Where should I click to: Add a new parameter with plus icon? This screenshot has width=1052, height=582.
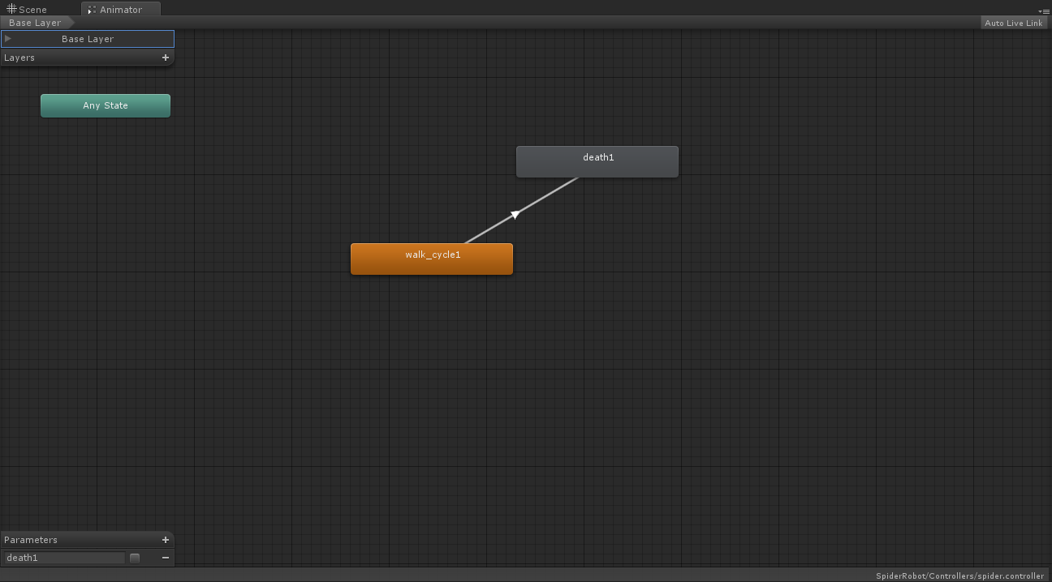(166, 540)
